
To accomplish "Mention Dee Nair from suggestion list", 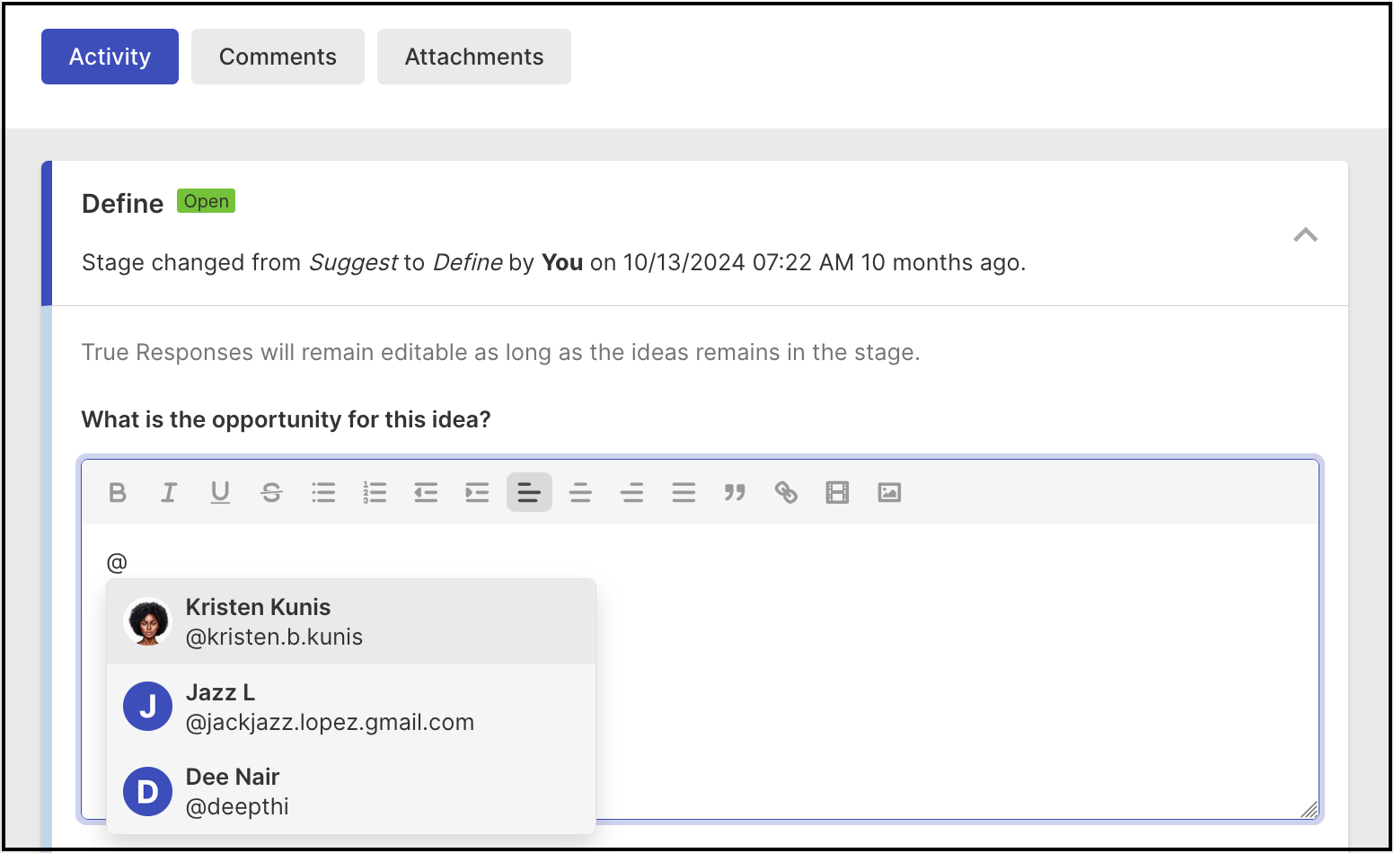I will pos(351,791).
